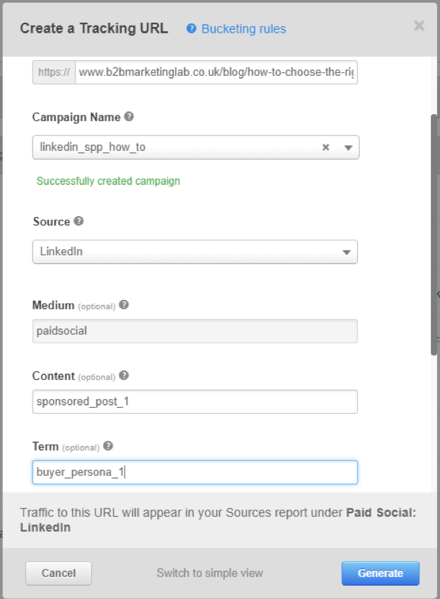Open the Bucketing rules link
The image size is (440, 599).
pyautogui.click(x=242, y=28)
